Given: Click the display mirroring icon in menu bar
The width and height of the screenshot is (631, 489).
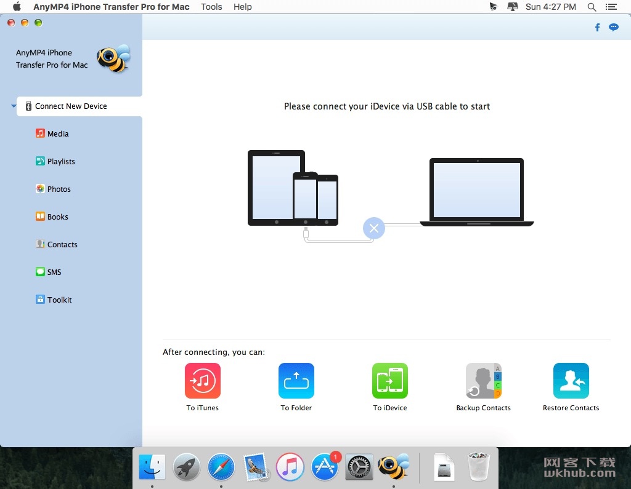Looking at the screenshot, I should (513, 7).
